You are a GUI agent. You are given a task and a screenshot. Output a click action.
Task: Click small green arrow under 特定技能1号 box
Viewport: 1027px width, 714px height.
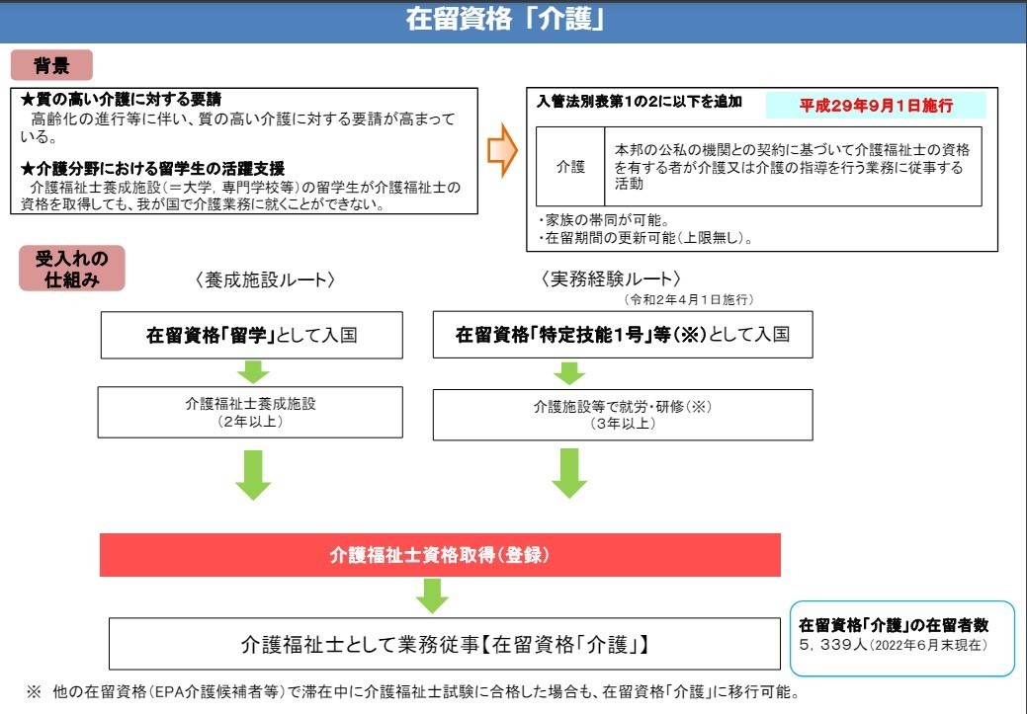click(569, 372)
